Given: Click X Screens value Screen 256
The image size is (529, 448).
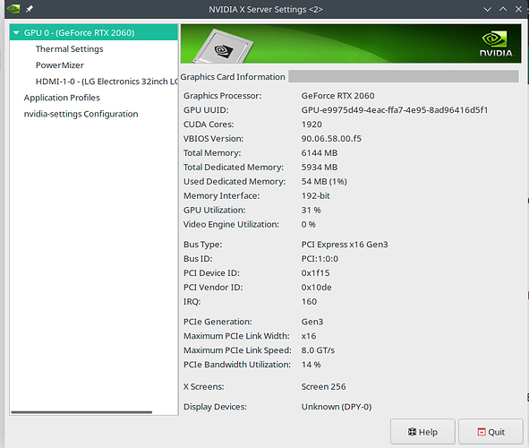Looking at the screenshot, I should 323,386.
